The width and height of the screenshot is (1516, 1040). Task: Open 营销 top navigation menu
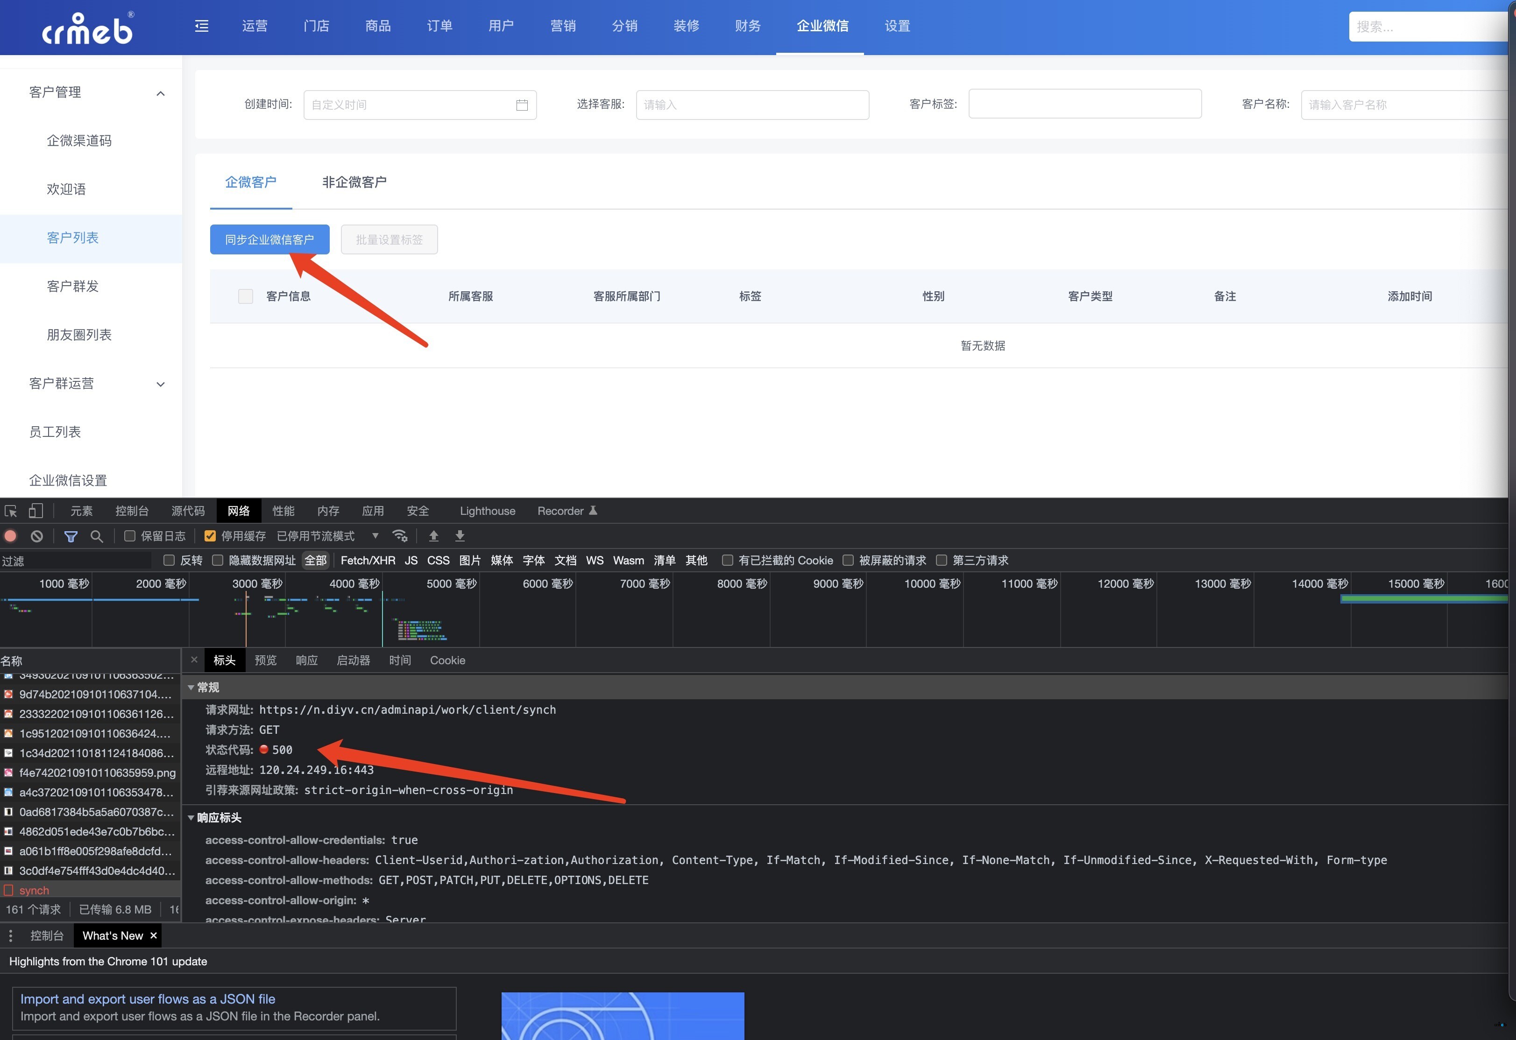[563, 26]
